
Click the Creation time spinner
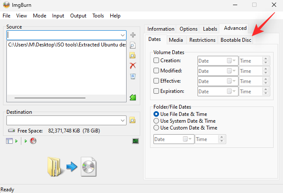pos(265,60)
